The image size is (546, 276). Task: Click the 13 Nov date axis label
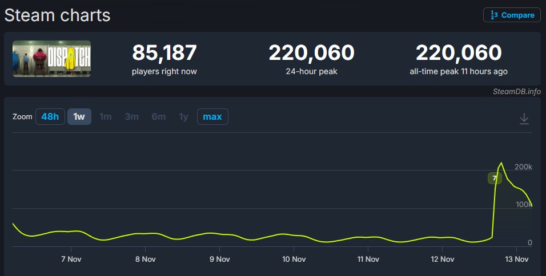(516, 259)
